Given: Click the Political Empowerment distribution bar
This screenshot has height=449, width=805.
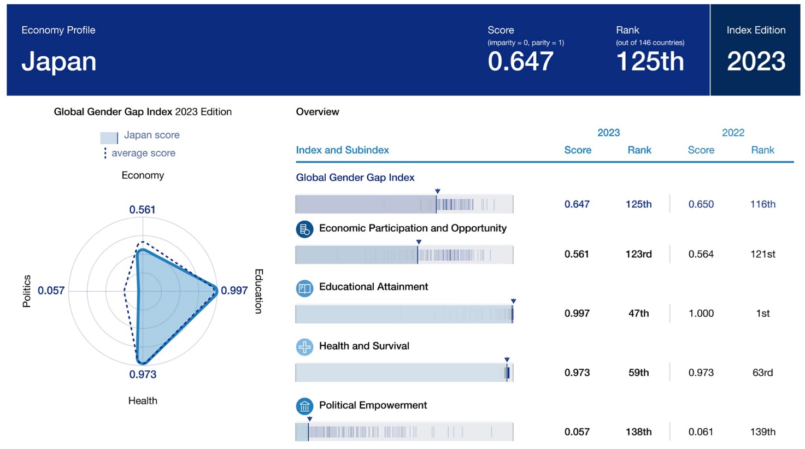Looking at the screenshot, I should pos(404,432).
